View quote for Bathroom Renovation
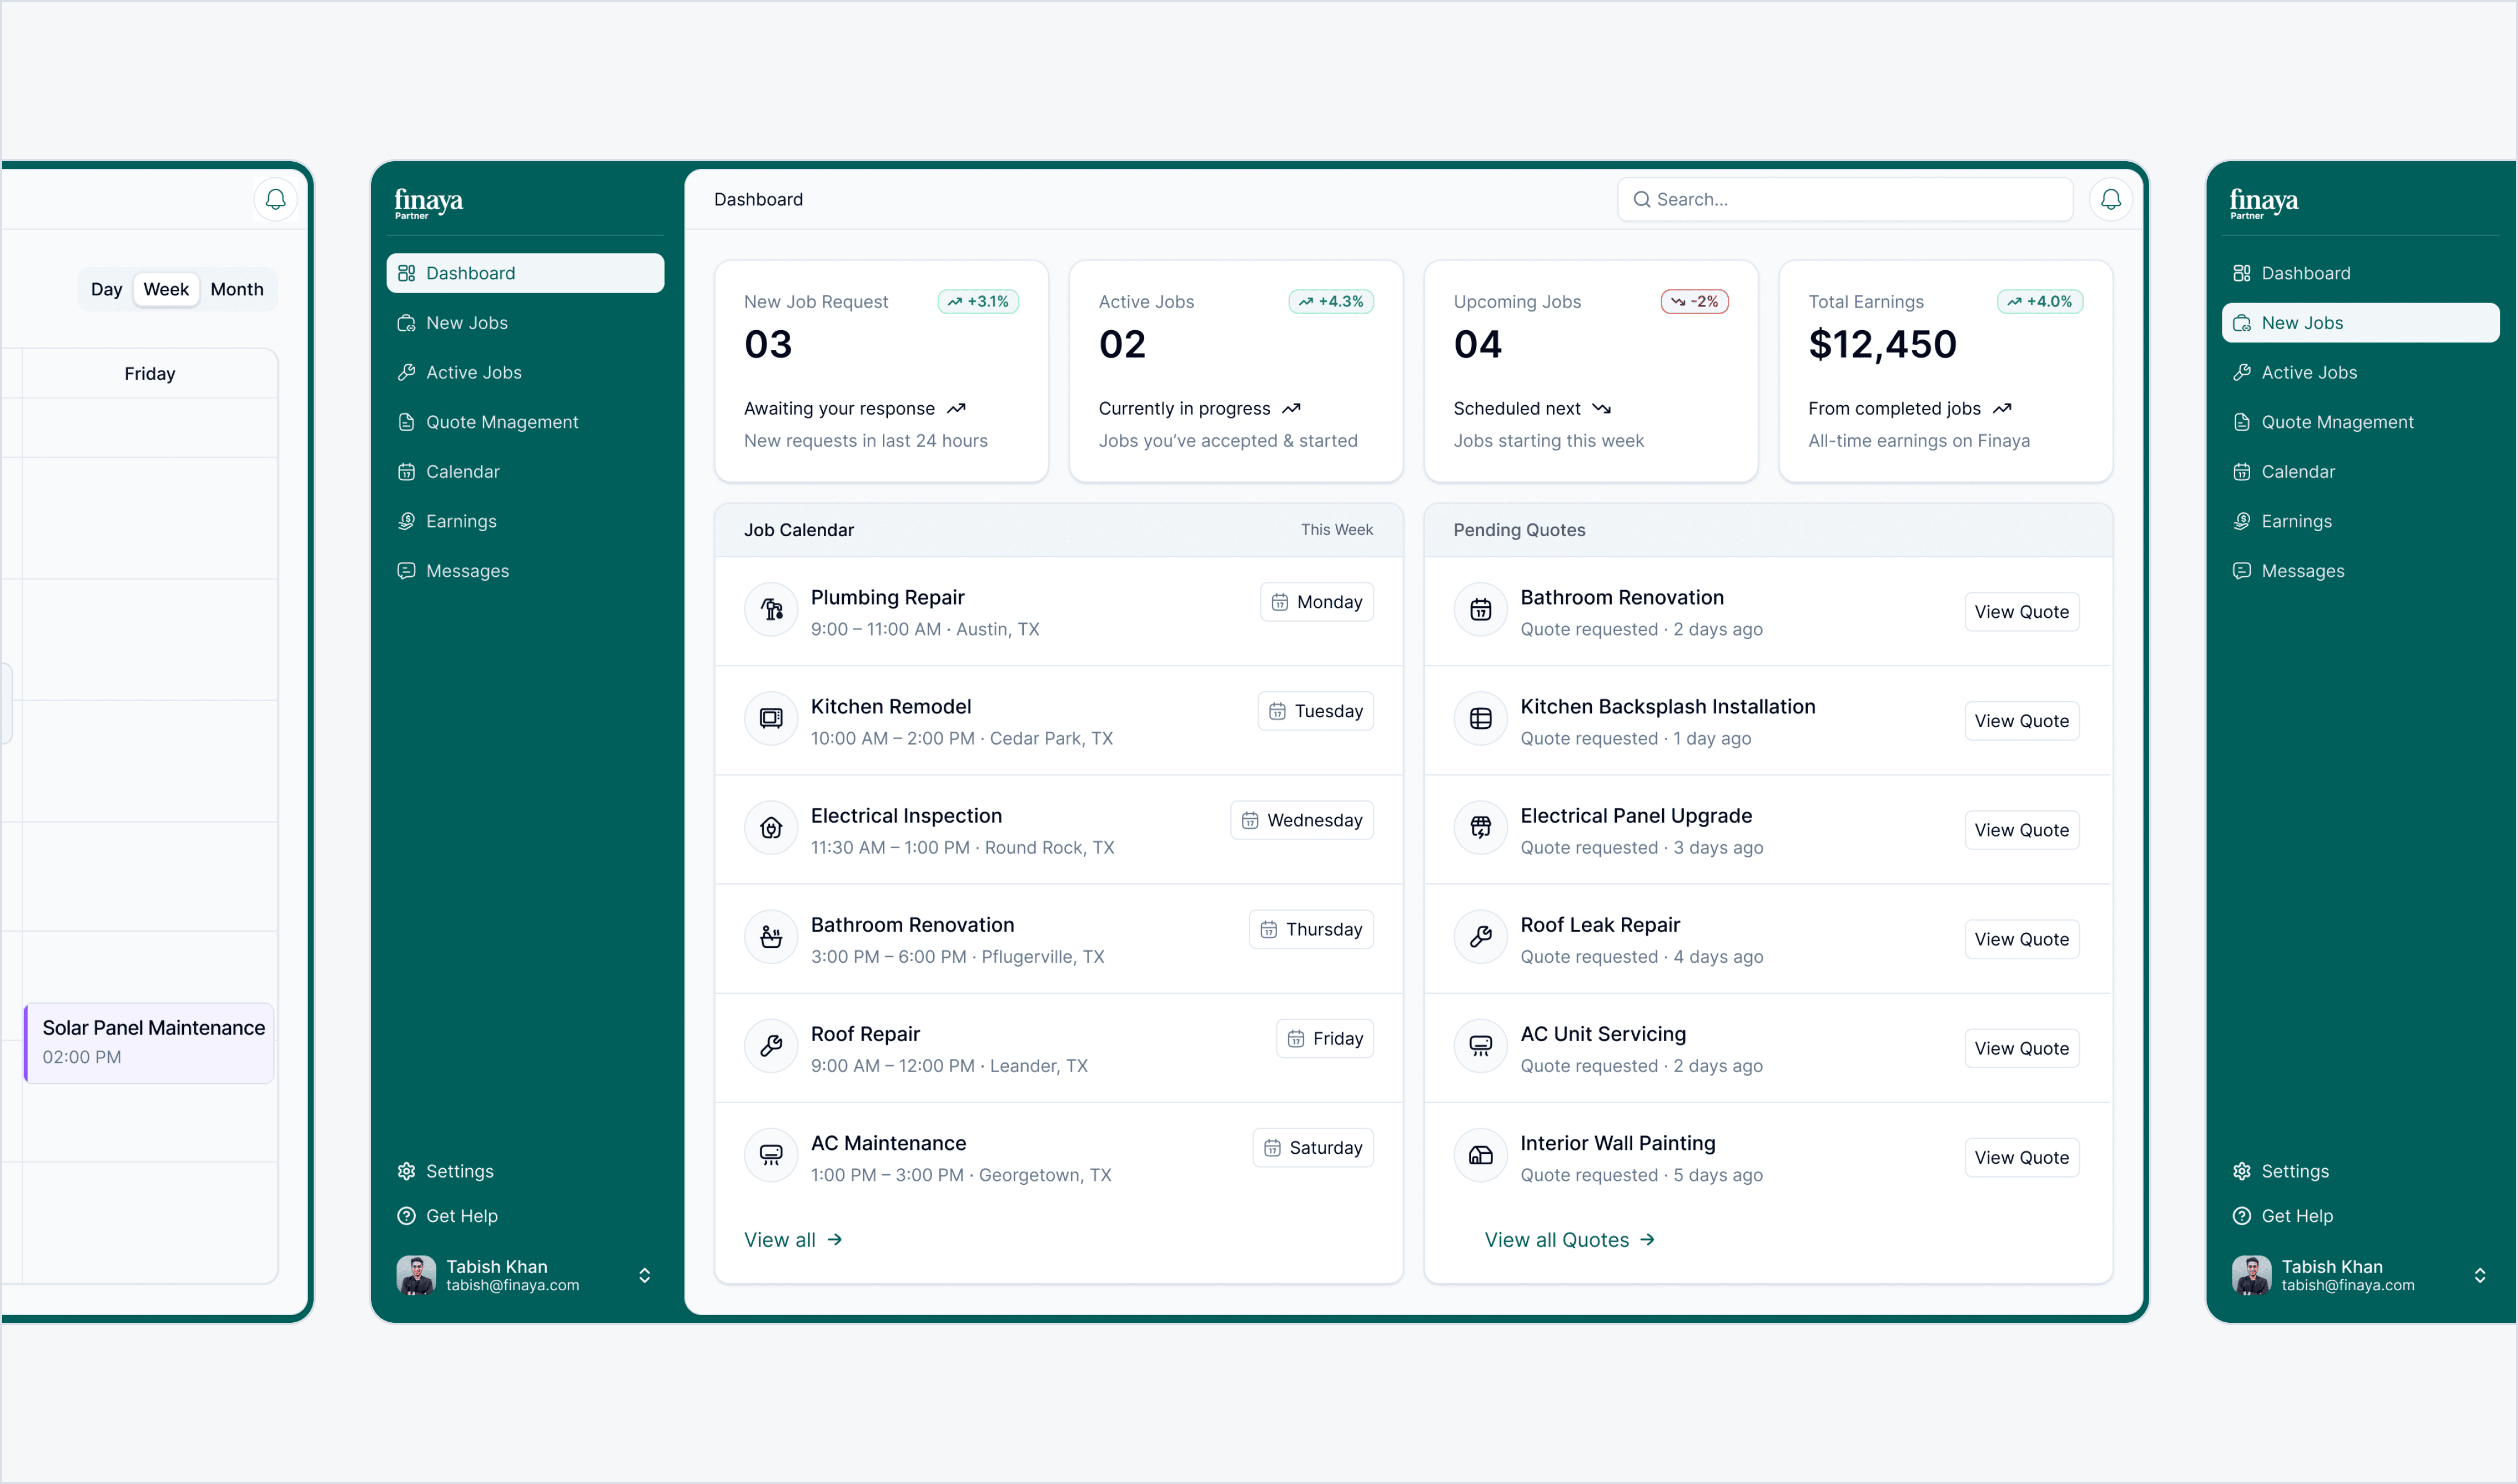 pos(2021,612)
